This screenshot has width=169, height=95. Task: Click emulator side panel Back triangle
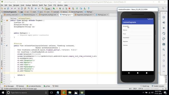click(164, 55)
